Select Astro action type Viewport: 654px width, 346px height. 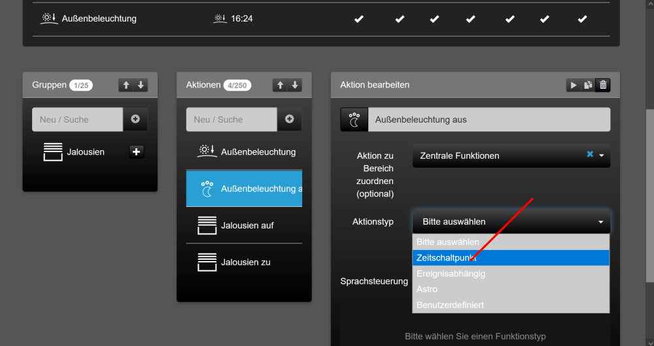click(511, 289)
